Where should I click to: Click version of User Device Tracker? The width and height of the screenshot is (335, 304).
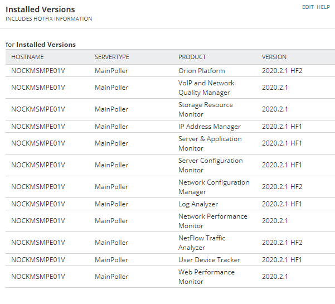point(282,260)
